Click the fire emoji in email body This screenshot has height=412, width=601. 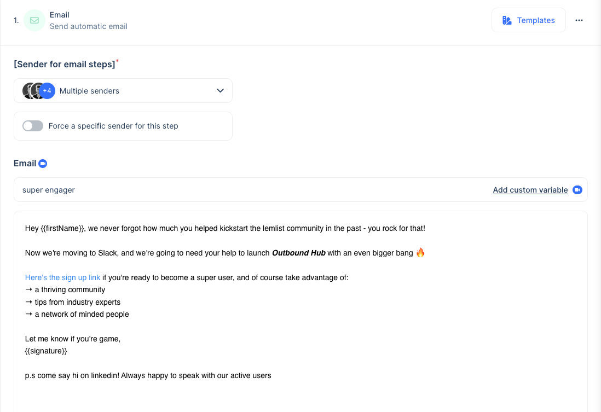(420, 252)
